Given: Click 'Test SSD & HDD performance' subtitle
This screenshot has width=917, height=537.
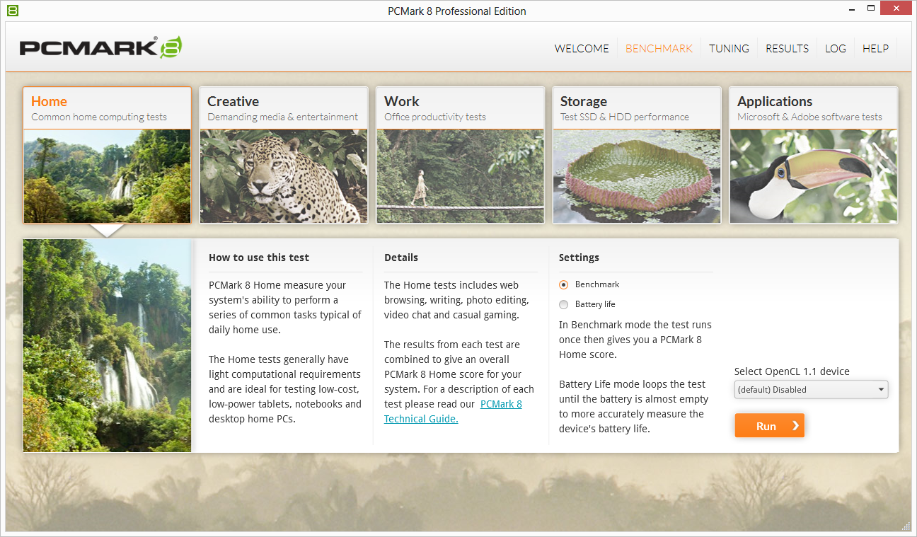Looking at the screenshot, I should (x=625, y=117).
